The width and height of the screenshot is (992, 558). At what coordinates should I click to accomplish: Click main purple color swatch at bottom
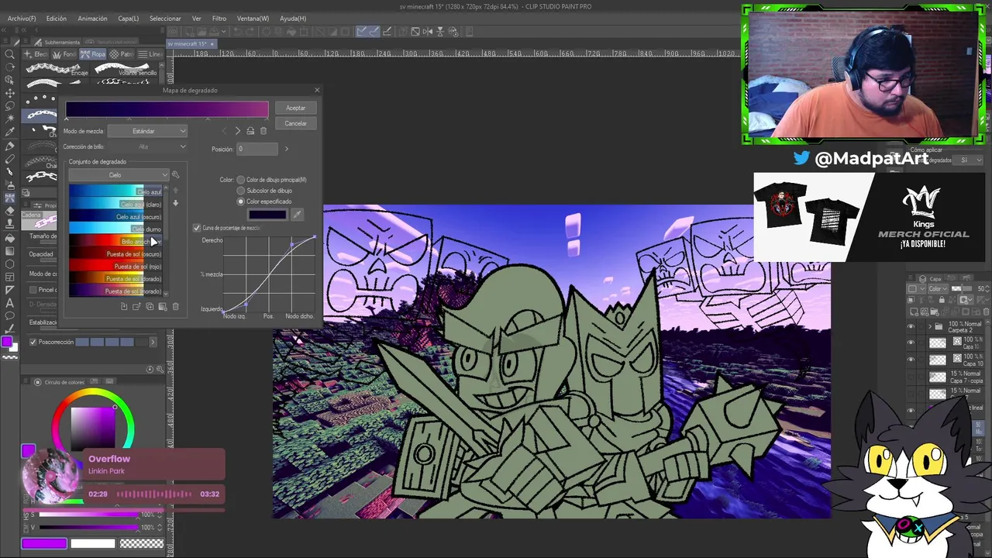pyautogui.click(x=44, y=544)
